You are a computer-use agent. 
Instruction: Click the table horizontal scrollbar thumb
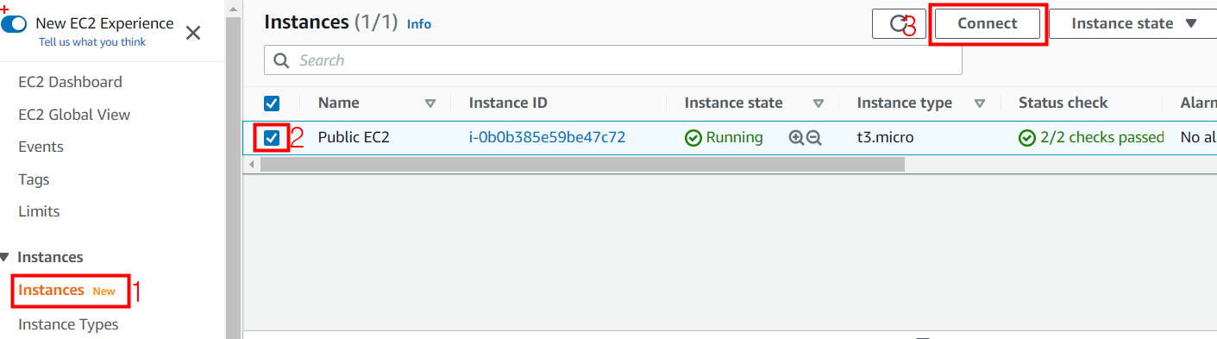582,164
